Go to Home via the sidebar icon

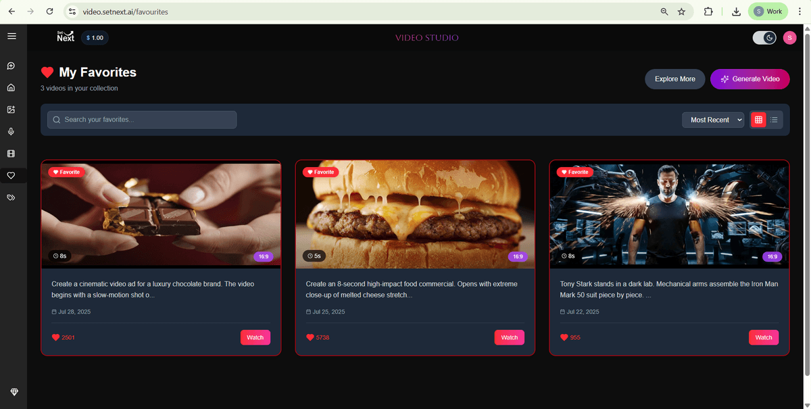pyautogui.click(x=11, y=87)
